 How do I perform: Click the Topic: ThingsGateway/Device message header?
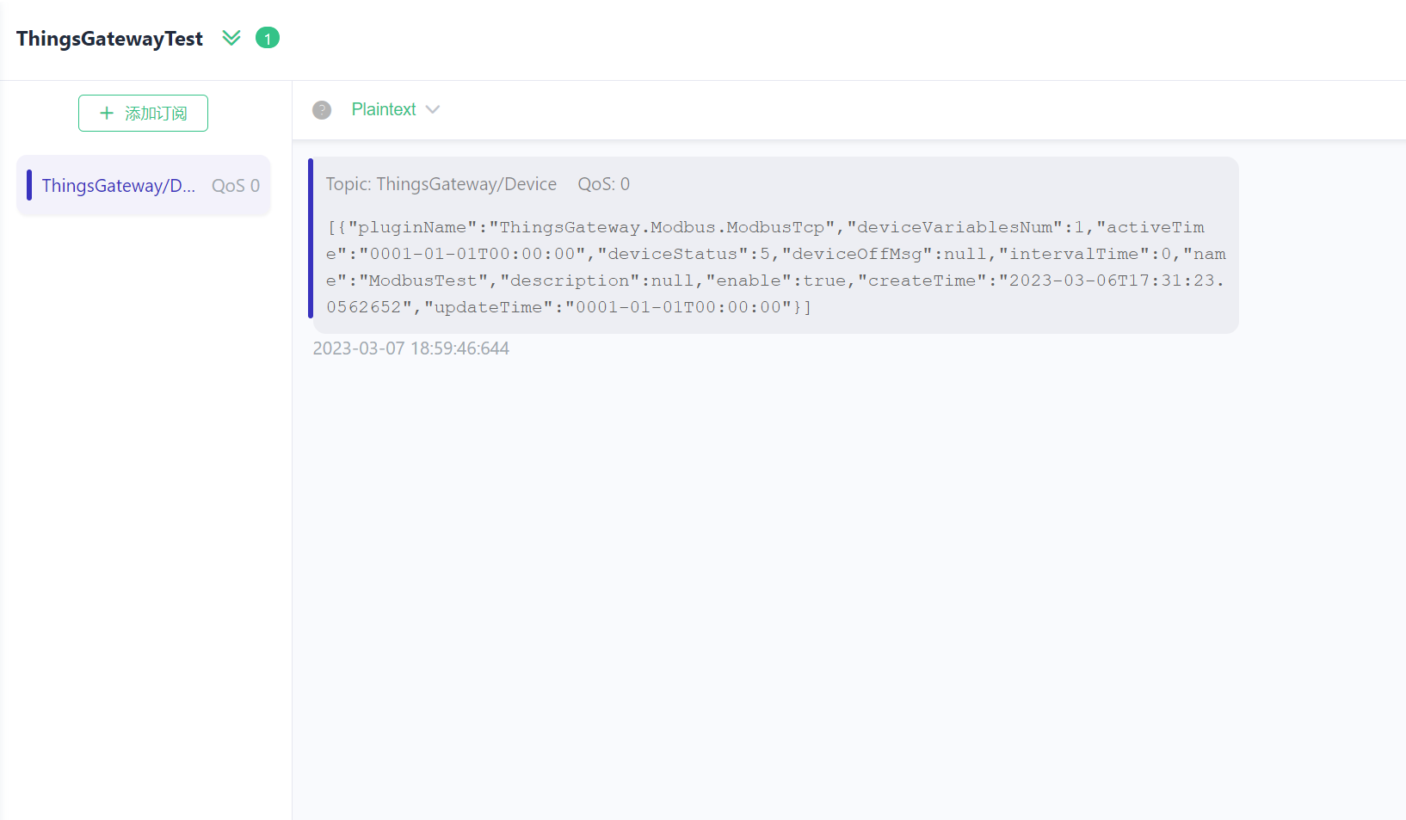click(441, 184)
